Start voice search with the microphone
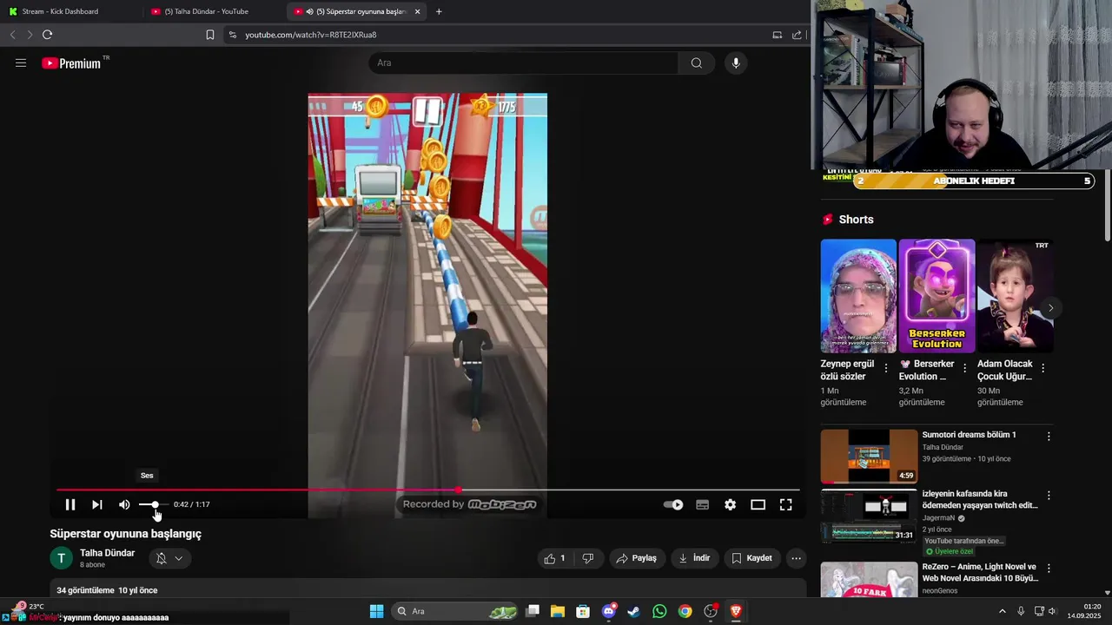 click(736, 62)
